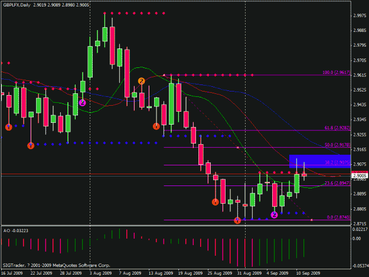Click the 2.9615 price axis label
369x277 pixels.
[360, 75]
